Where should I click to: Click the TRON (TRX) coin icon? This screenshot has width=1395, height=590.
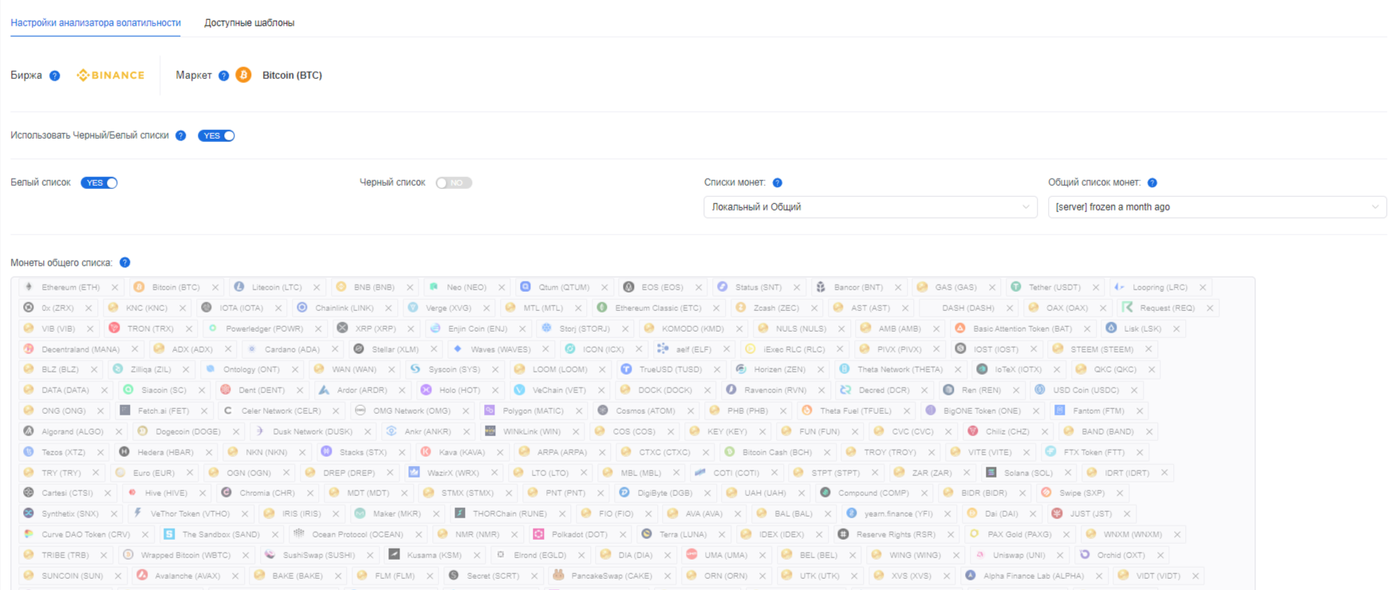tap(114, 328)
